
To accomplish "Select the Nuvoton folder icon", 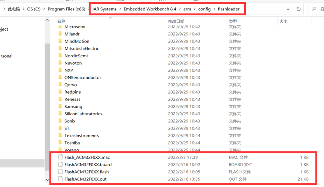I will coord(60,63).
